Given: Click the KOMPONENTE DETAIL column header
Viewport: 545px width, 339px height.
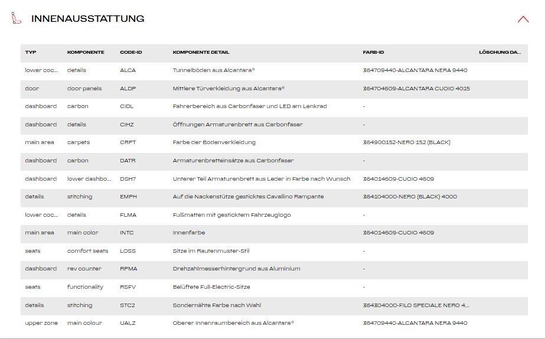Looking at the screenshot, I should (201, 53).
